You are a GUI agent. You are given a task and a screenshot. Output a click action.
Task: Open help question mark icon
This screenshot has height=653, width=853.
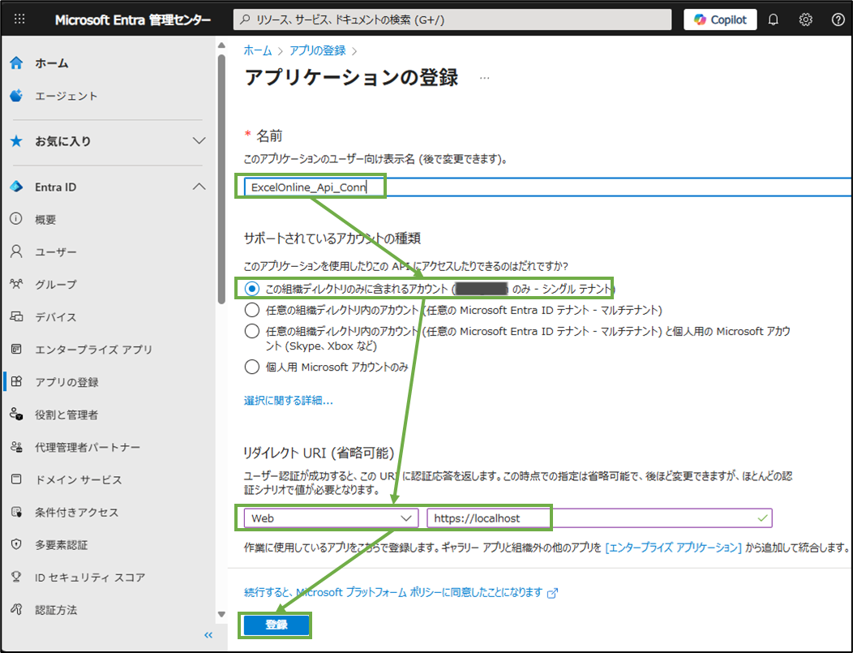(x=838, y=19)
